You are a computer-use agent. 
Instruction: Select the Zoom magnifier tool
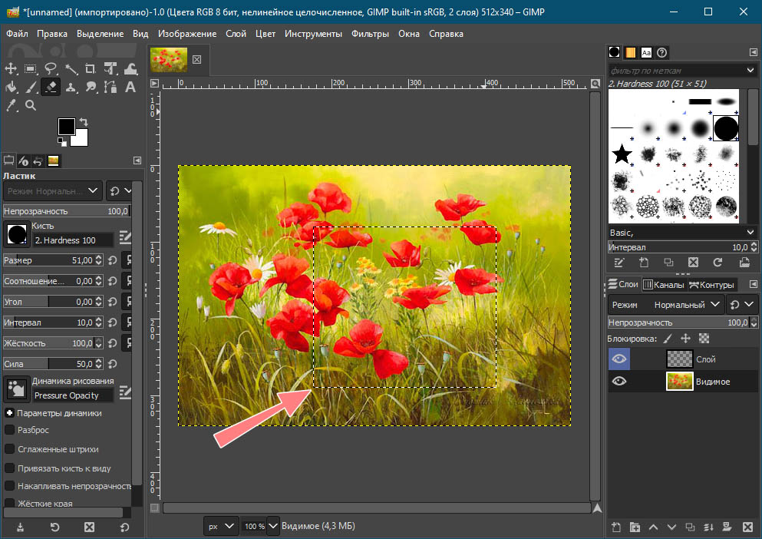(x=31, y=105)
